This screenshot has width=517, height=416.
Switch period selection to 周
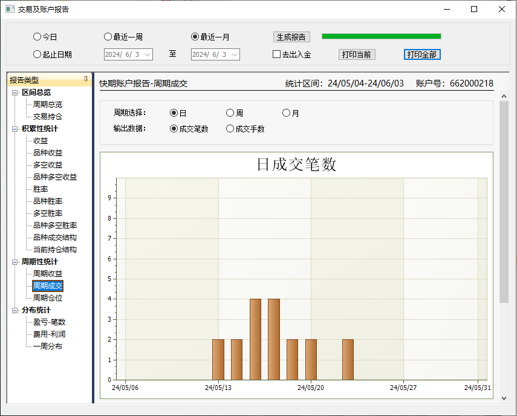[x=230, y=113]
